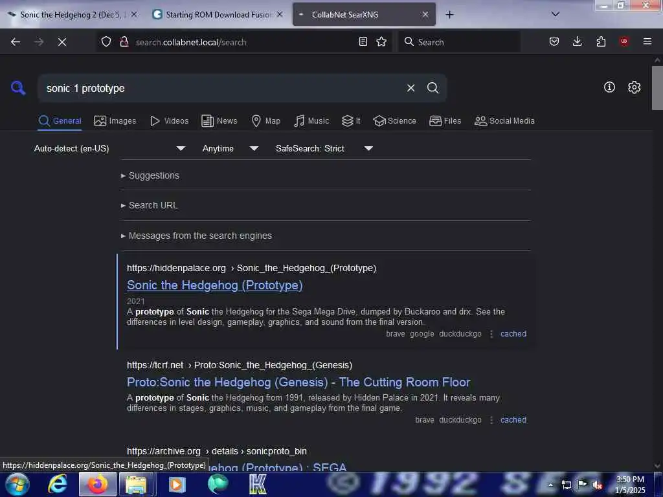Open Windows Media Player taskbar icon
Viewport: 663px width, 497px height.
point(177,484)
